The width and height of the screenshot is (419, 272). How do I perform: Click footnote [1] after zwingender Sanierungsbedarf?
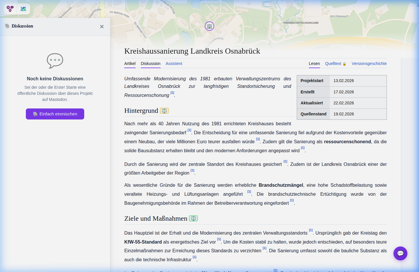click(189, 130)
